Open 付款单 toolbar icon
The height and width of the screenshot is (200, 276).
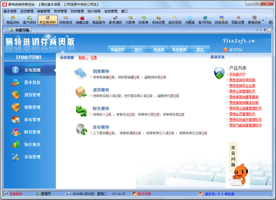tap(130, 20)
